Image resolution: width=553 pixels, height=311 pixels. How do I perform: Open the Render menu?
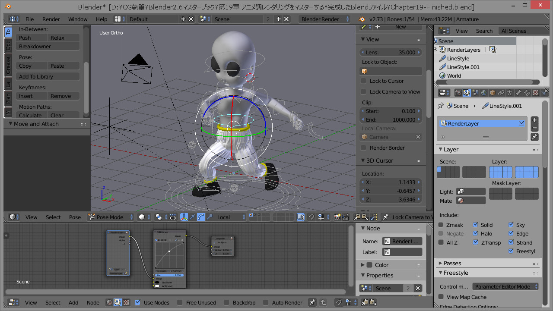tap(51, 19)
